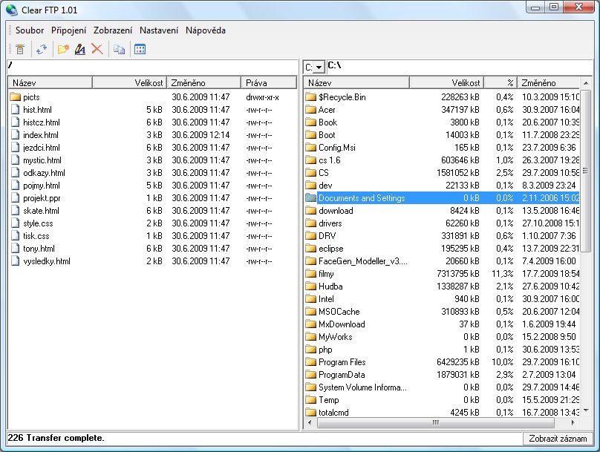Select the totalcmd folder icon
The image size is (600, 452).
(310, 413)
